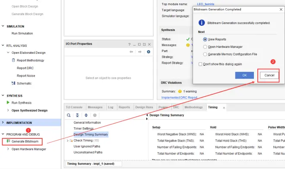Click the expand all icon in Timing toolbar
This screenshot has width=285, height=169.
86,115
